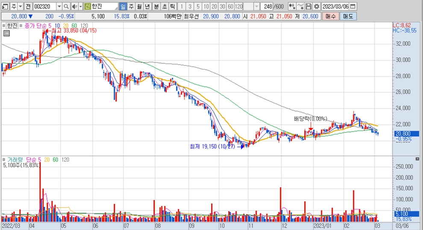Toggle the 종가 단순 moving average checkbox
This screenshot has height=230, width=423.
[x=21, y=26]
